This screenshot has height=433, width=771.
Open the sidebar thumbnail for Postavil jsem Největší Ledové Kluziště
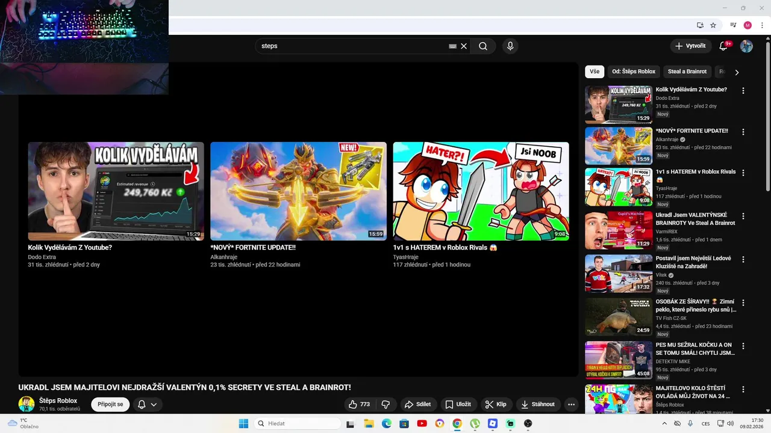(x=619, y=274)
